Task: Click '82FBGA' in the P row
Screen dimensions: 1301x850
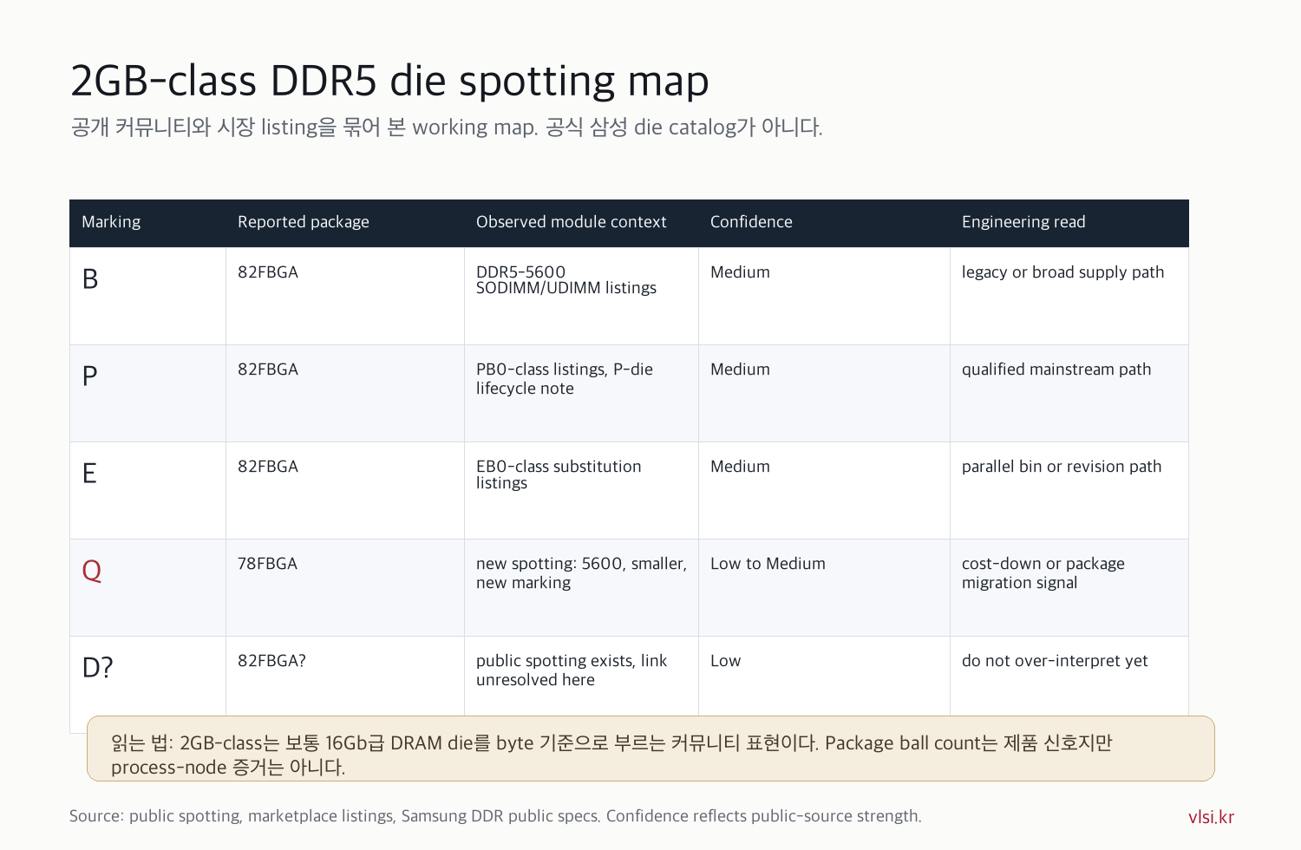Action: 268,369
